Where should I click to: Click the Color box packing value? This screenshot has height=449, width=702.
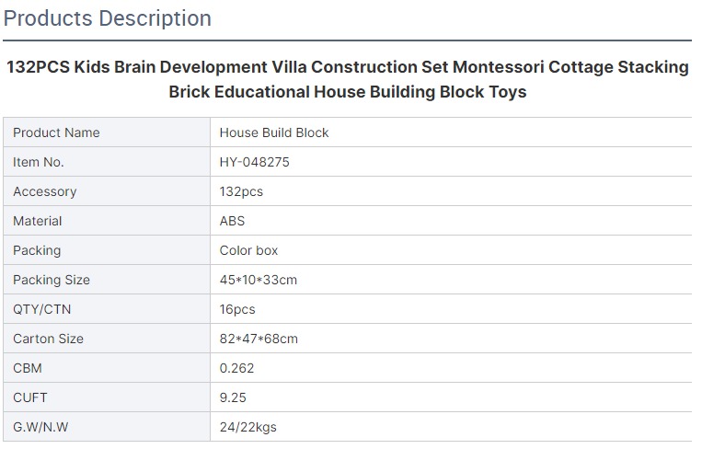tap(248, 250)
